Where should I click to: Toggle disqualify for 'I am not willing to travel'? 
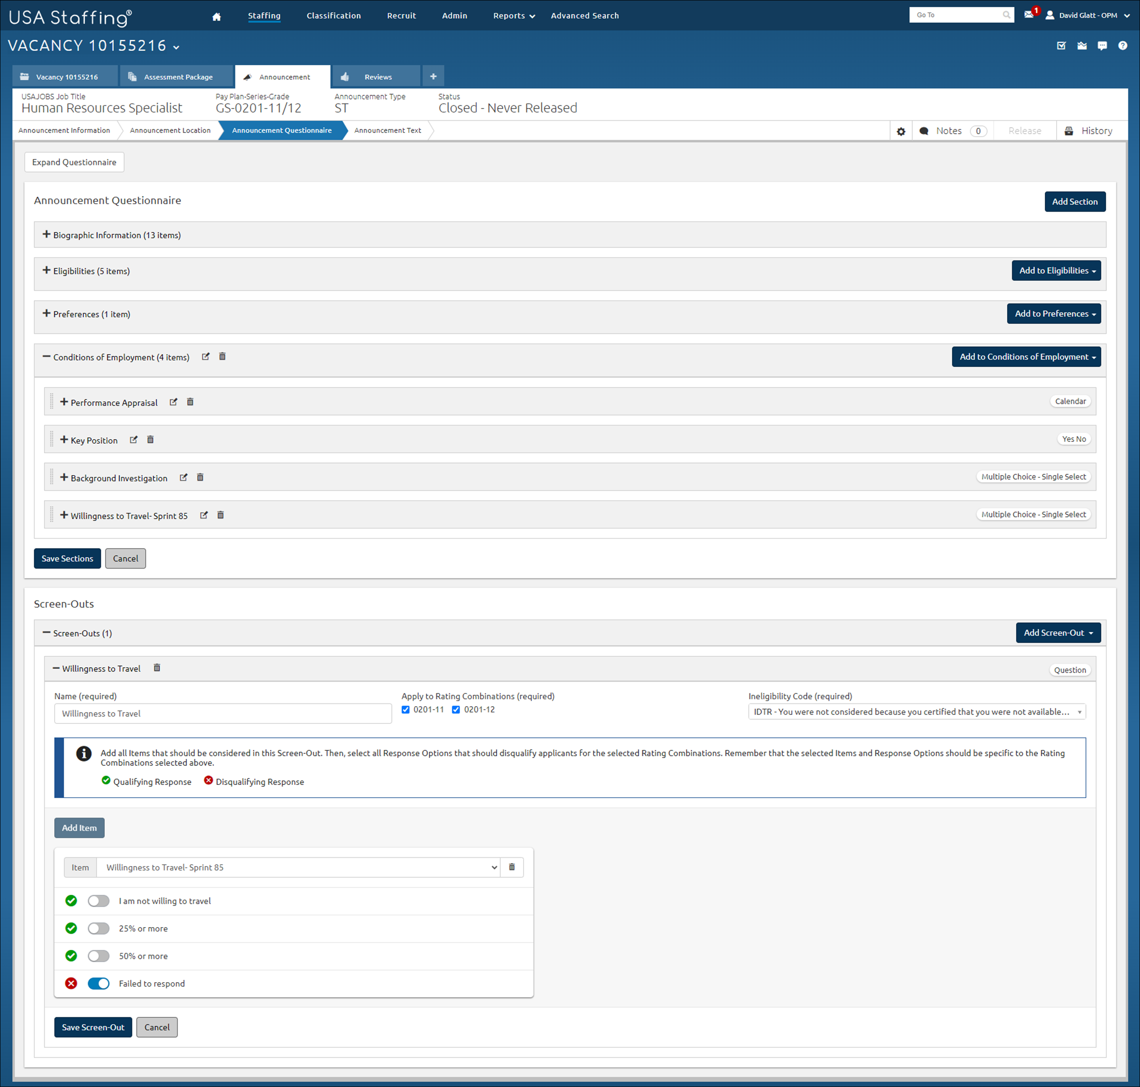pyautogui.click(x=98, y=901)
